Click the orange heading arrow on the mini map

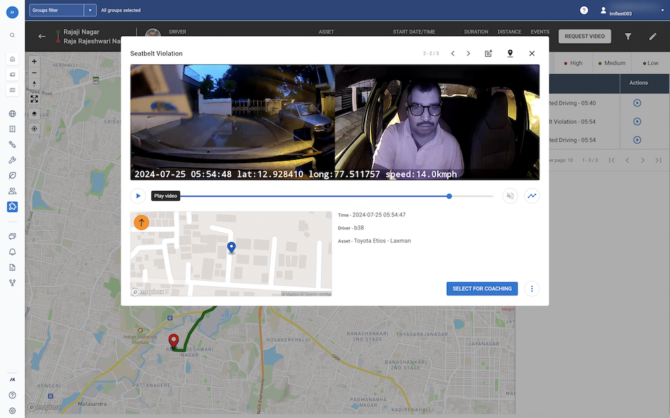click(141, 222)
